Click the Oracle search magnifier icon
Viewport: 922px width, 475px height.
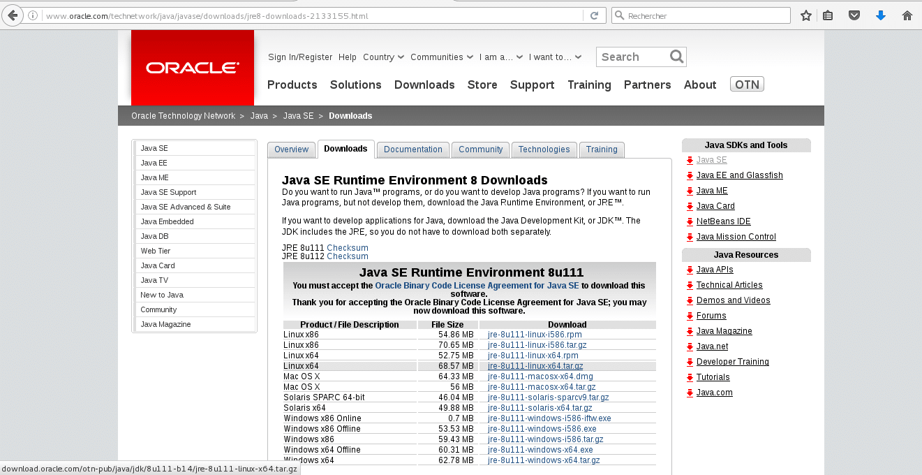pyautogui.click(x=676, y=57)
